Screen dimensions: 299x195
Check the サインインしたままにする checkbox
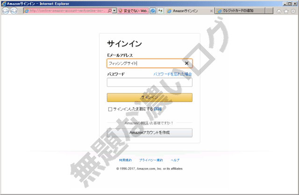(x=110, y=109)
